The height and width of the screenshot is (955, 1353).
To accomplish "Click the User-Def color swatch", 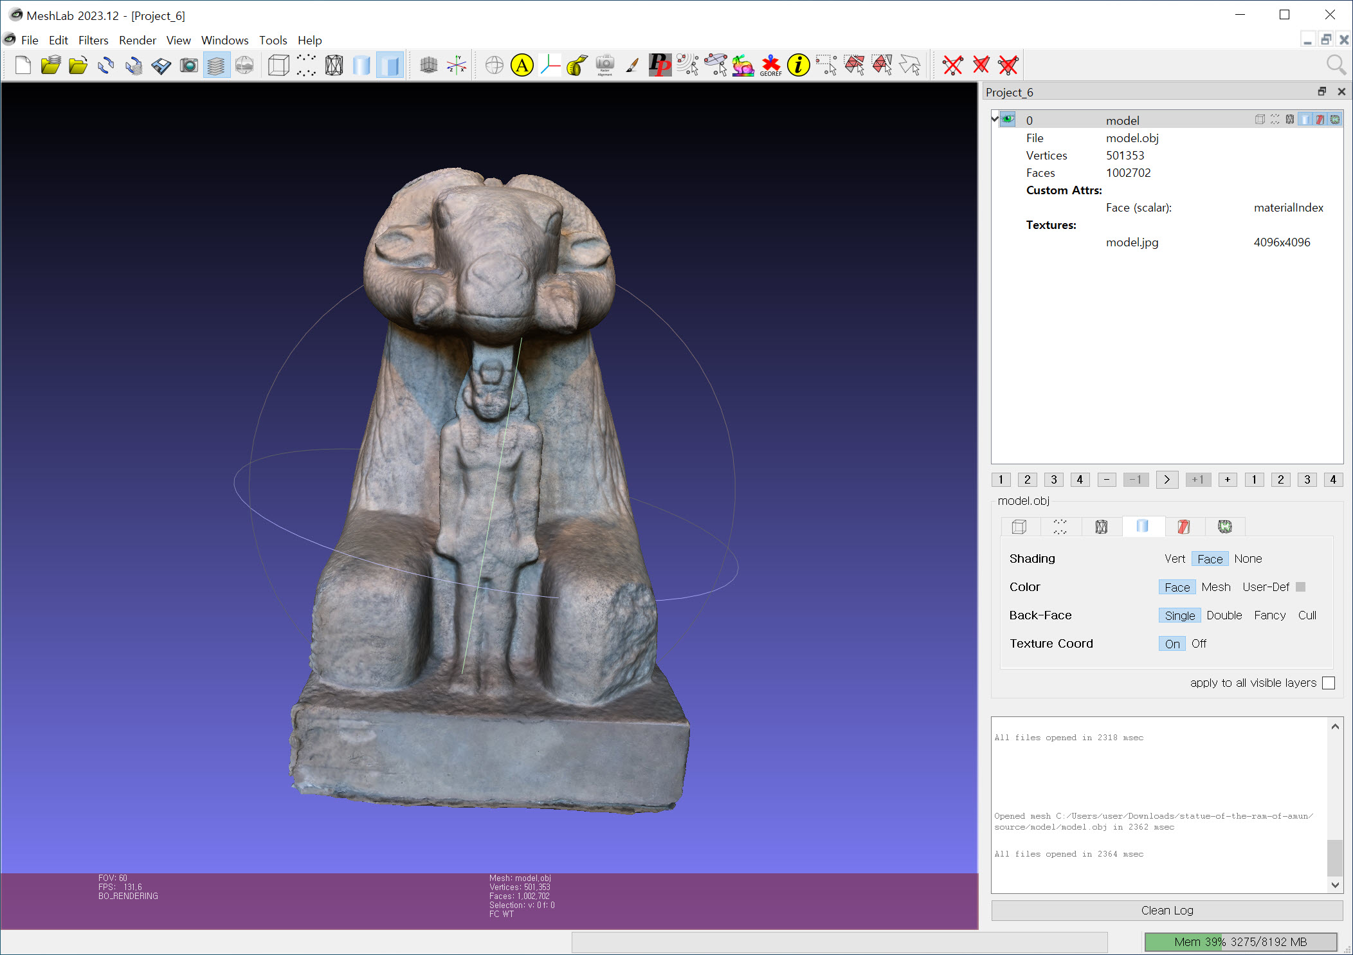I will click(x=1301, y=587).
